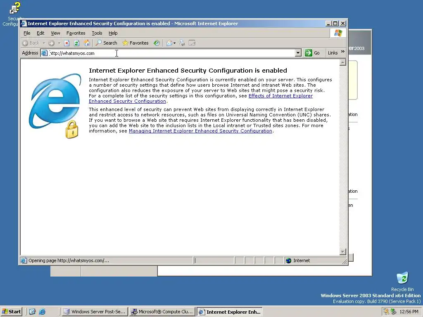Click the Opening page status bar text

point(69,260)
